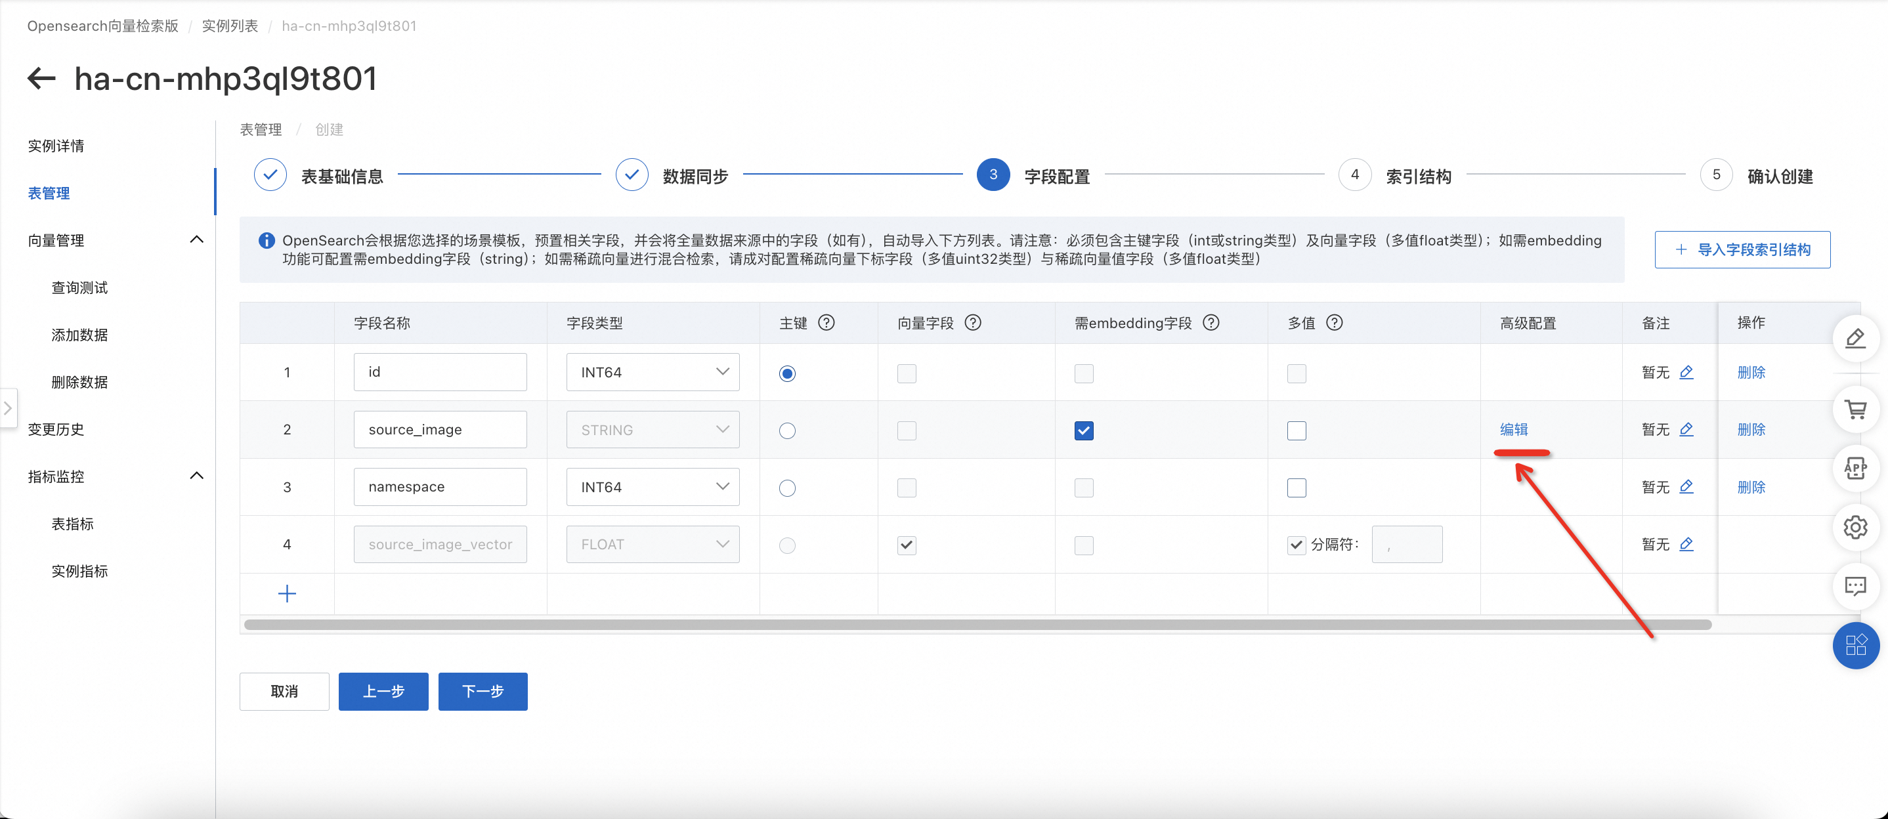Image resolution: width=1888 pixels, height=819 pixels.
Task: Select source_image as the primary key
Action: [787, 430]
